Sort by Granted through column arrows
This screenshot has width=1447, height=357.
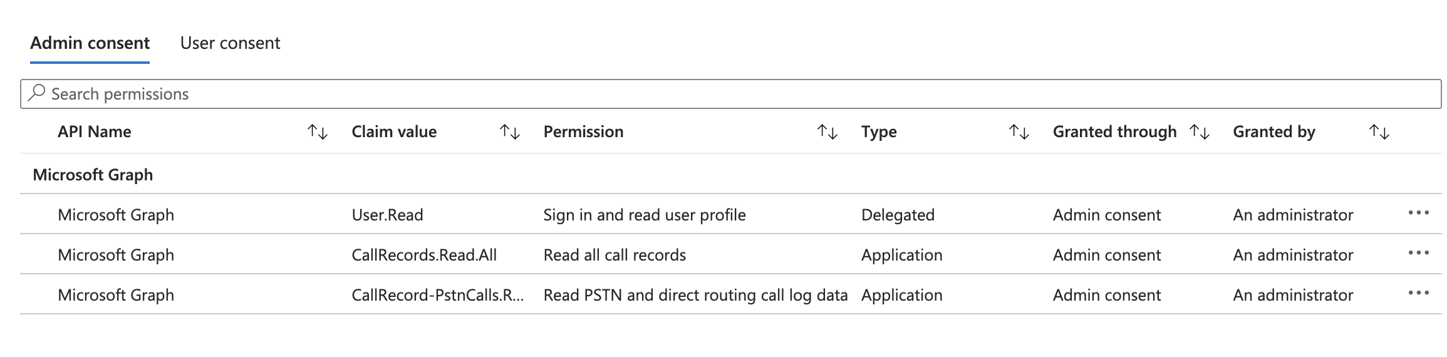point(1200,132)
